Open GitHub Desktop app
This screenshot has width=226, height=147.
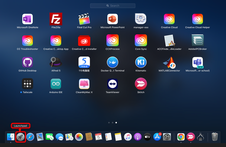(x=27, y=62)
